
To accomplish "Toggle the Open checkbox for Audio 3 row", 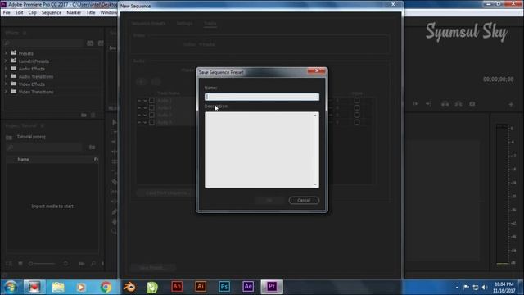I will [x=357, y=115].
